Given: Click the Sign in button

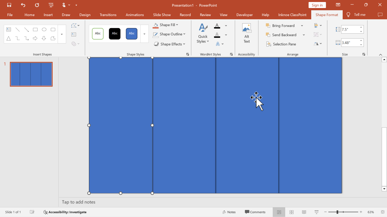Looking at the screenshot, I should 317,5.
